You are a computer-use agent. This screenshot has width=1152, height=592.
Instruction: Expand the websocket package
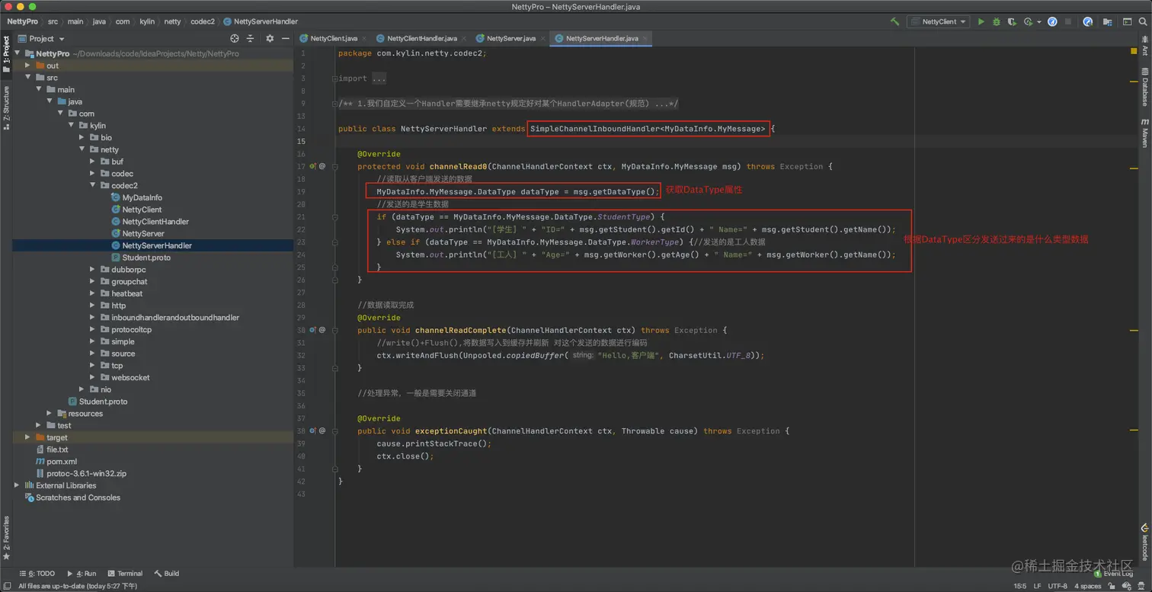click(93, 378)
